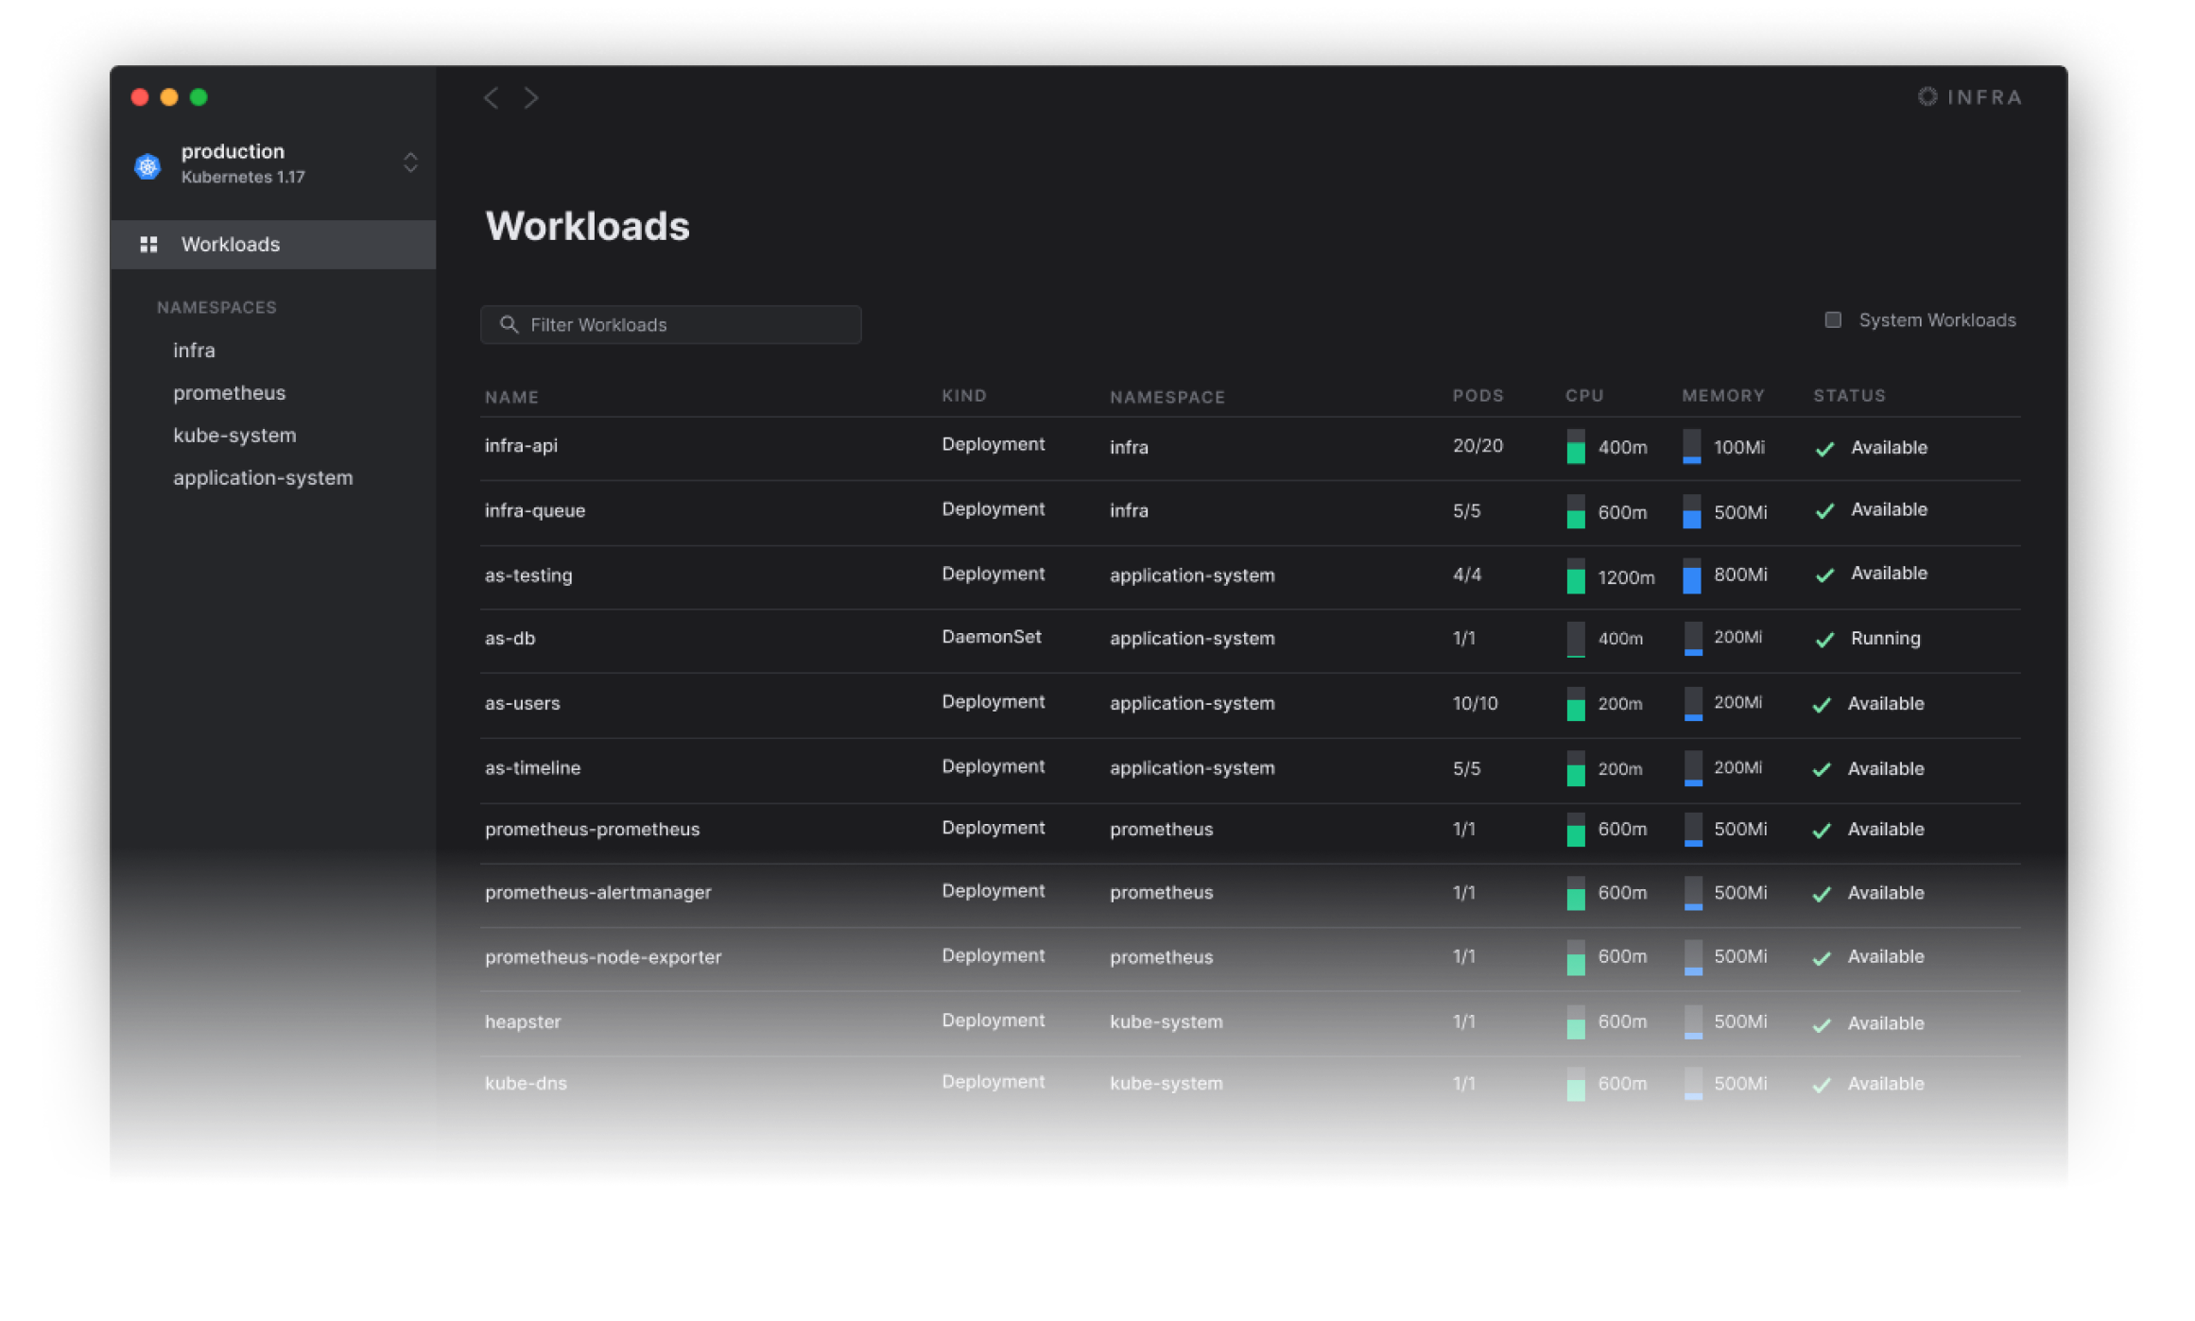This screenshot has height=1321, width=2195.
Task: Click the search magnifier in Filter Workloads
Action: (x=510, y=324)
